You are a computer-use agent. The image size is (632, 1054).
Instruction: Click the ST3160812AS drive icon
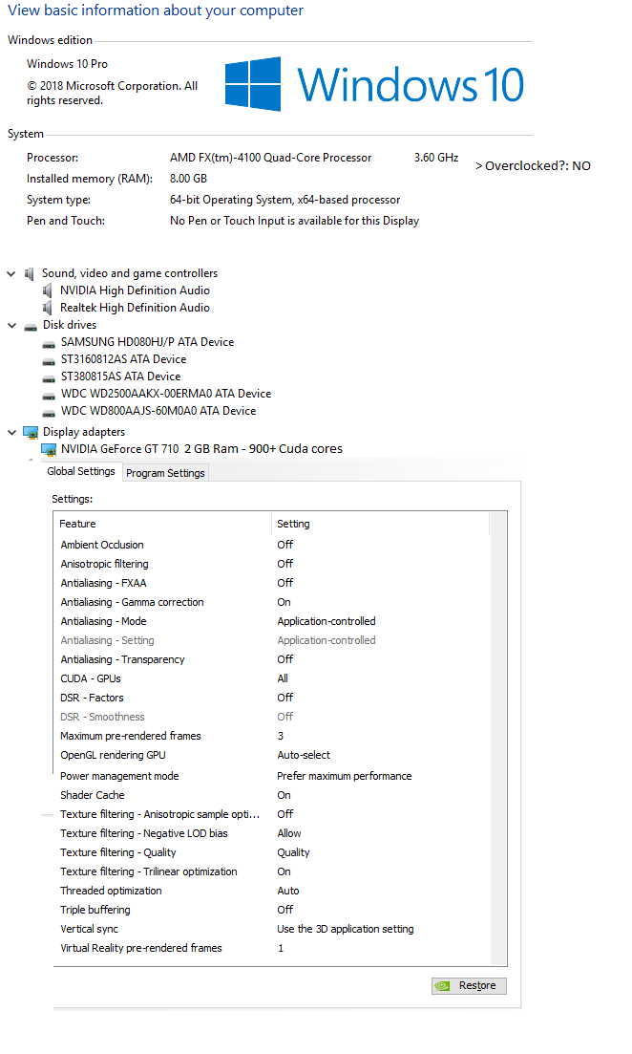point(49,361)
